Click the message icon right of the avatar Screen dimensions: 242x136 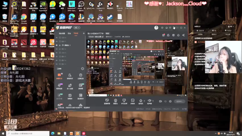[162, 28]
